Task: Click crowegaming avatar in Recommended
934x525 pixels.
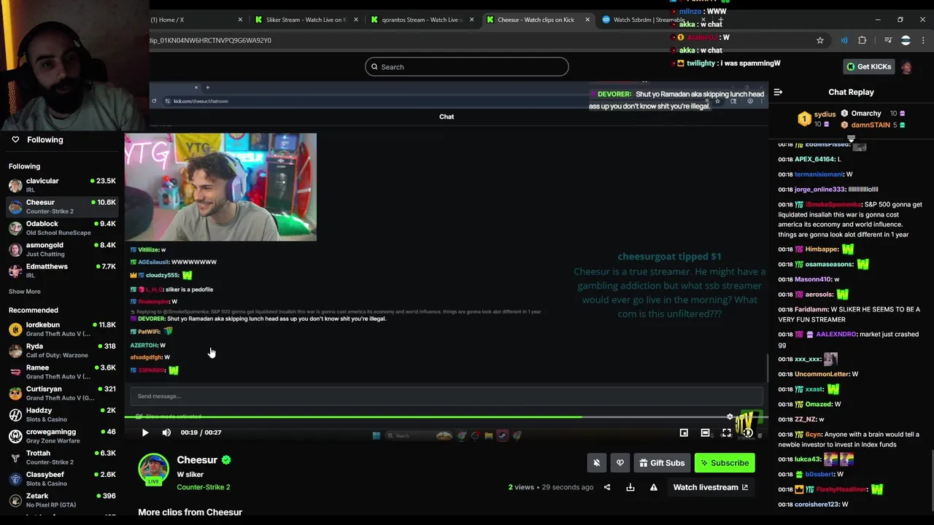Action: (15, 436)
